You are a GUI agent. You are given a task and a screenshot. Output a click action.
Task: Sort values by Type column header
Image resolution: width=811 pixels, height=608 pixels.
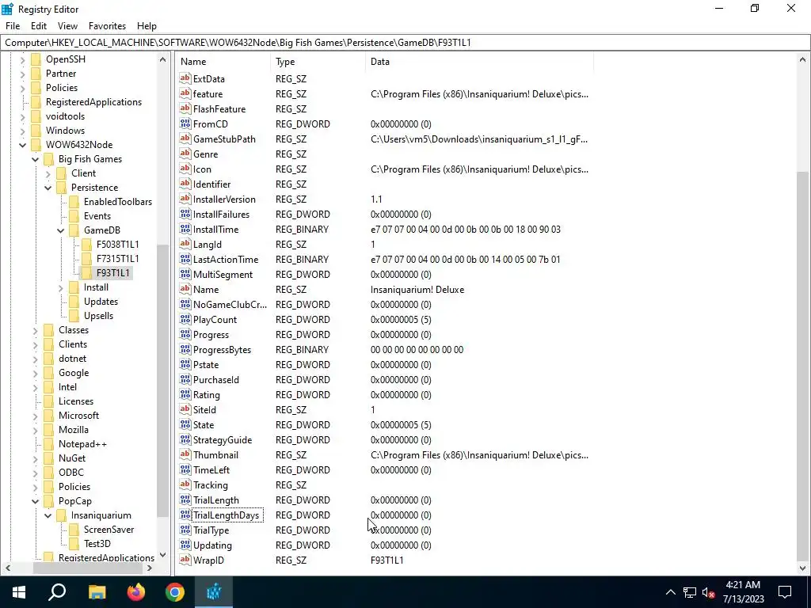tap(318, 62)
